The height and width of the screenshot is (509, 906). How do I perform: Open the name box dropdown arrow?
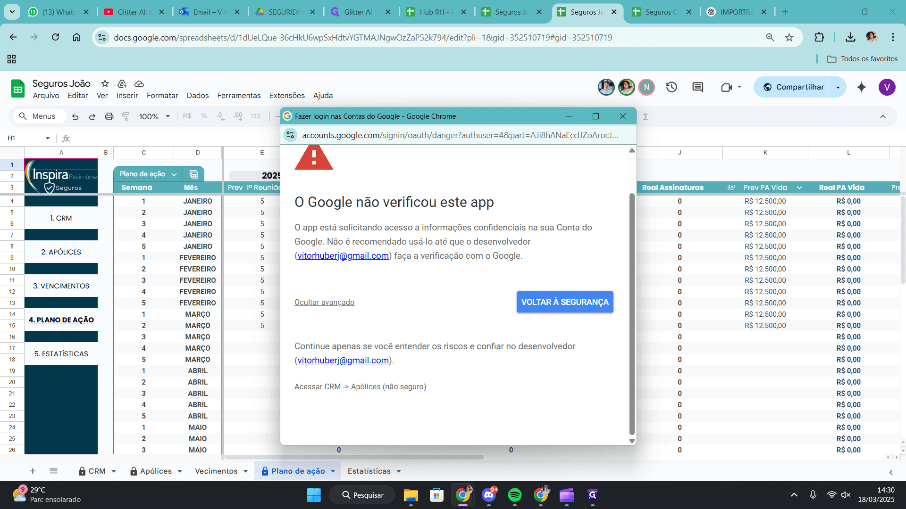(x=48, y=138)
